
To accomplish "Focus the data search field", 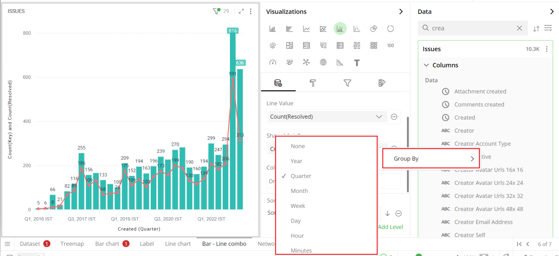I will (x=473, y=28).
